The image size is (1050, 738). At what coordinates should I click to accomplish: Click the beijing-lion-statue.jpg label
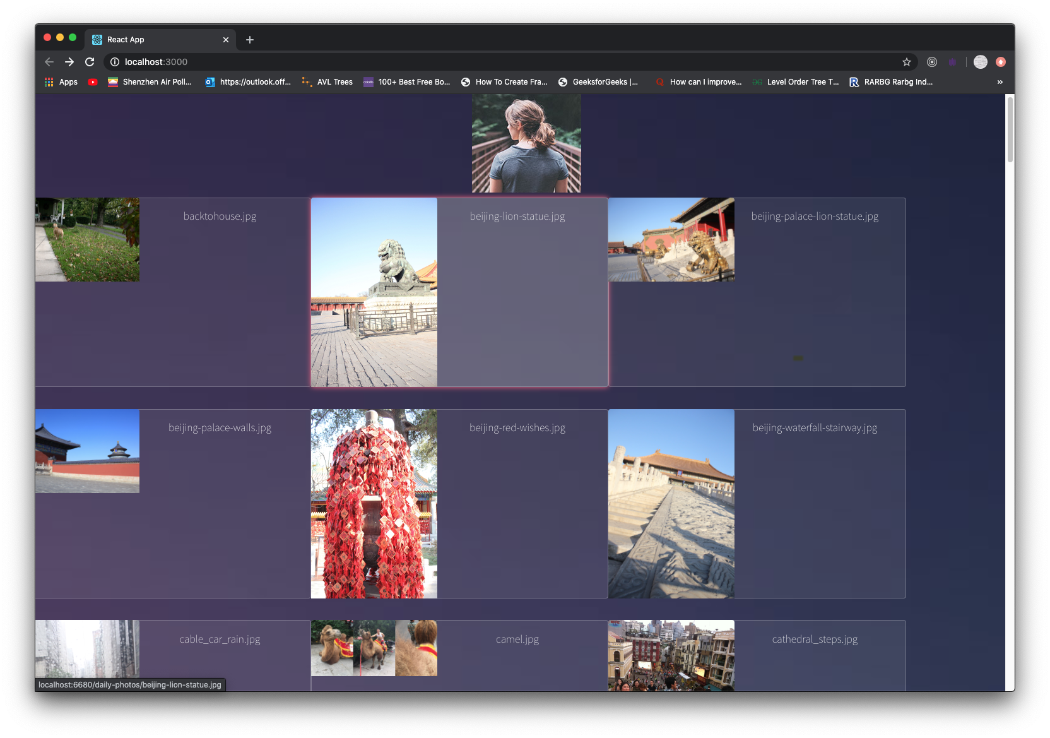tap(517, 216)
